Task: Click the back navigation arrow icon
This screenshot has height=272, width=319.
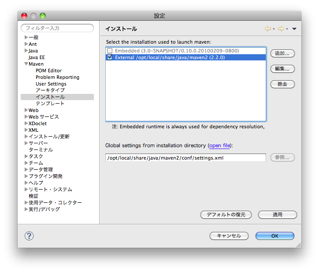Action: tap(267, 29)
